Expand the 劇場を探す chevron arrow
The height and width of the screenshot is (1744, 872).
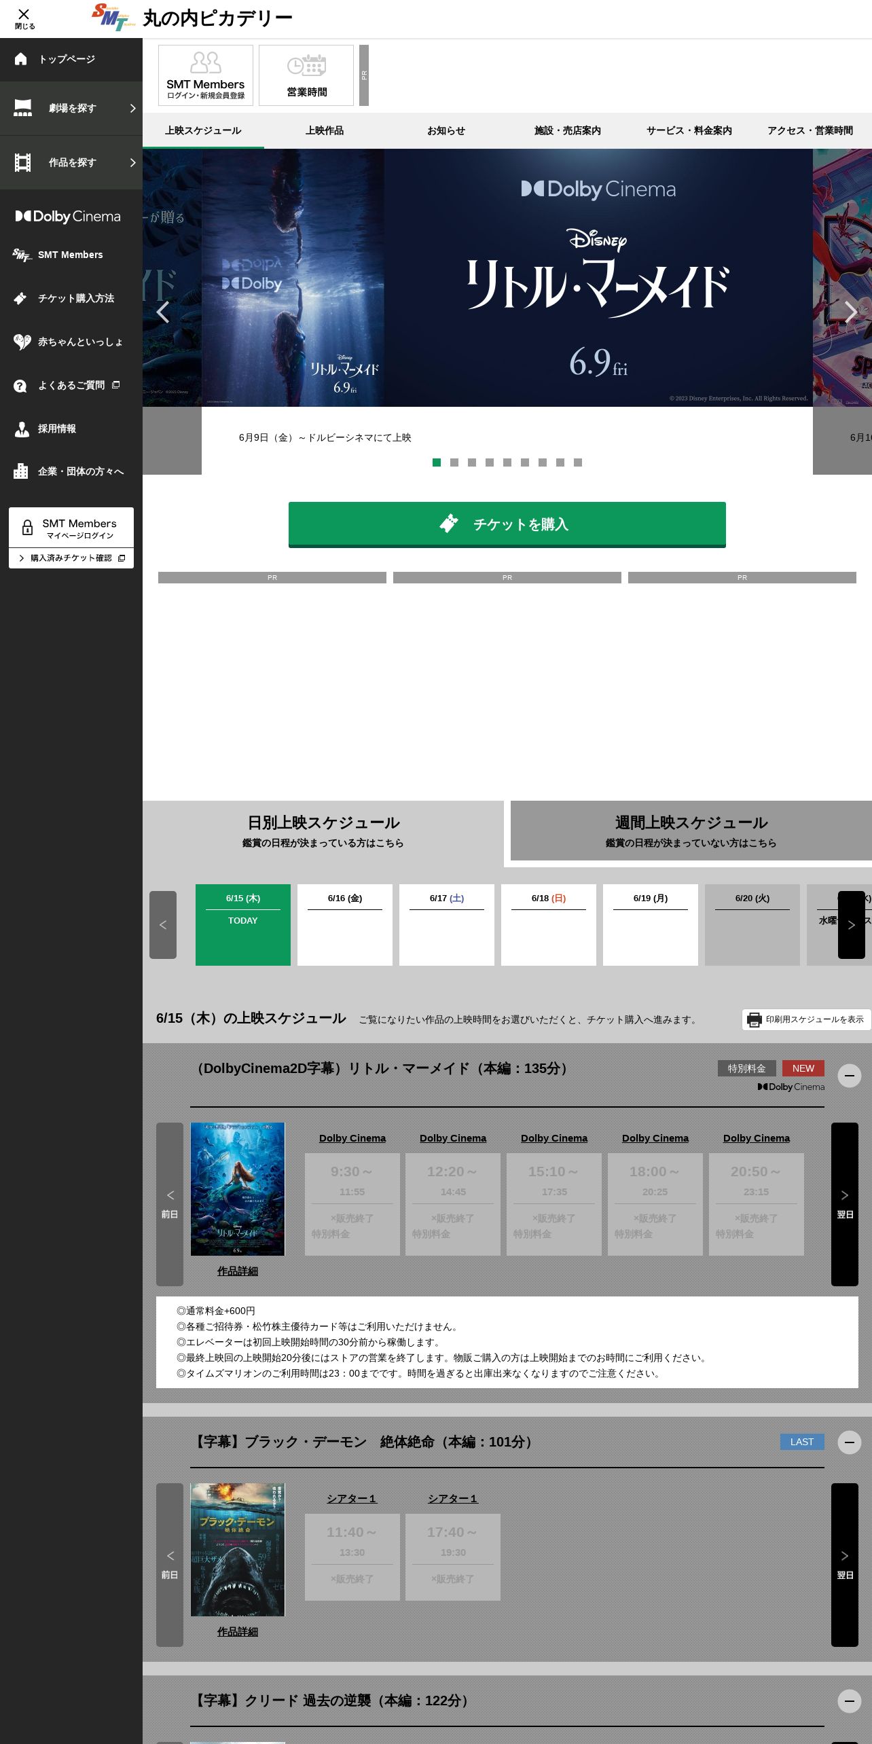pos(132,108)
